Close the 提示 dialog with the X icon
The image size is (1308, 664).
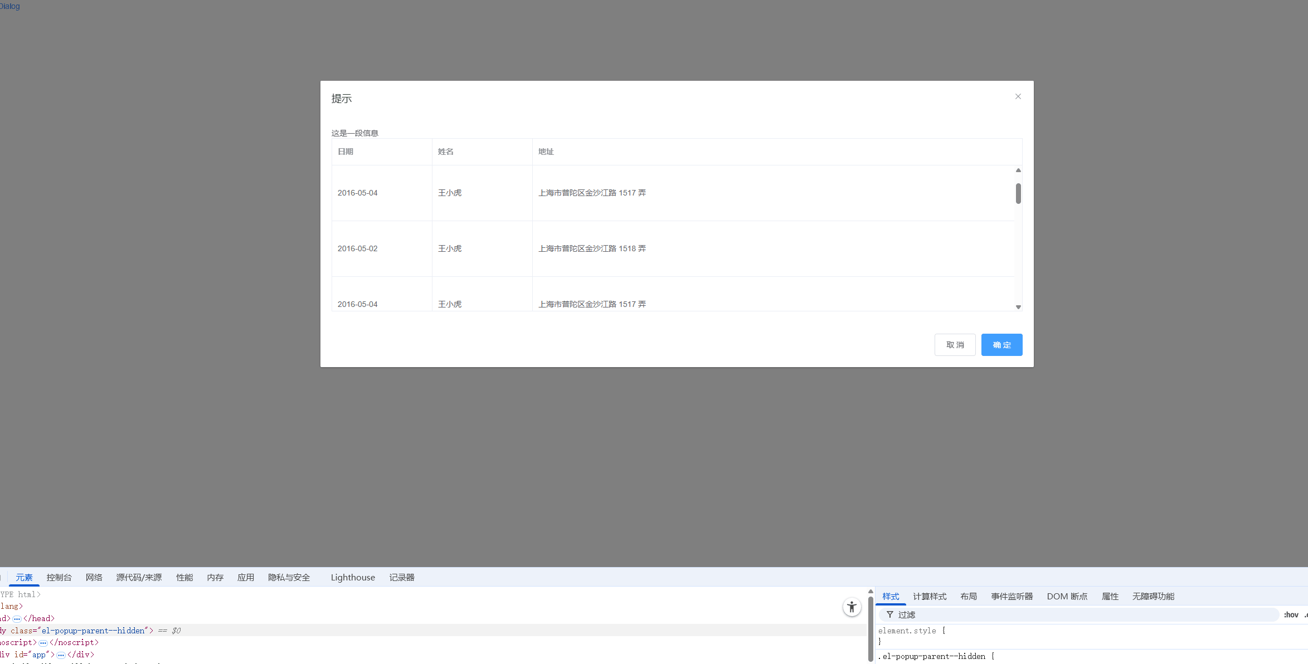[x=1018, y=96]
